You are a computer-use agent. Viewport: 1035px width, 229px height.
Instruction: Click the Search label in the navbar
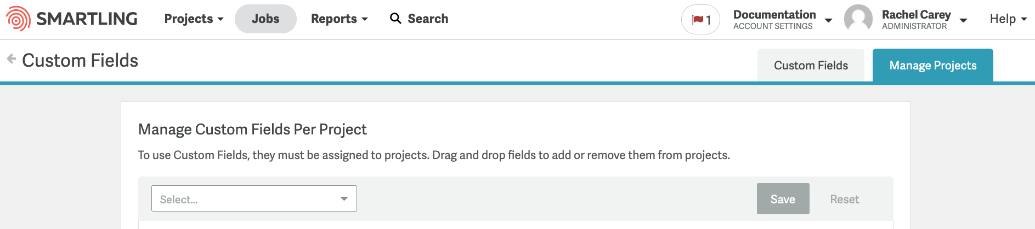[x=428, y=19]
